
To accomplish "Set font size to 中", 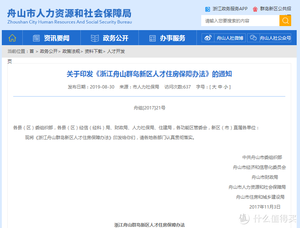I will (x=220, y=87).
